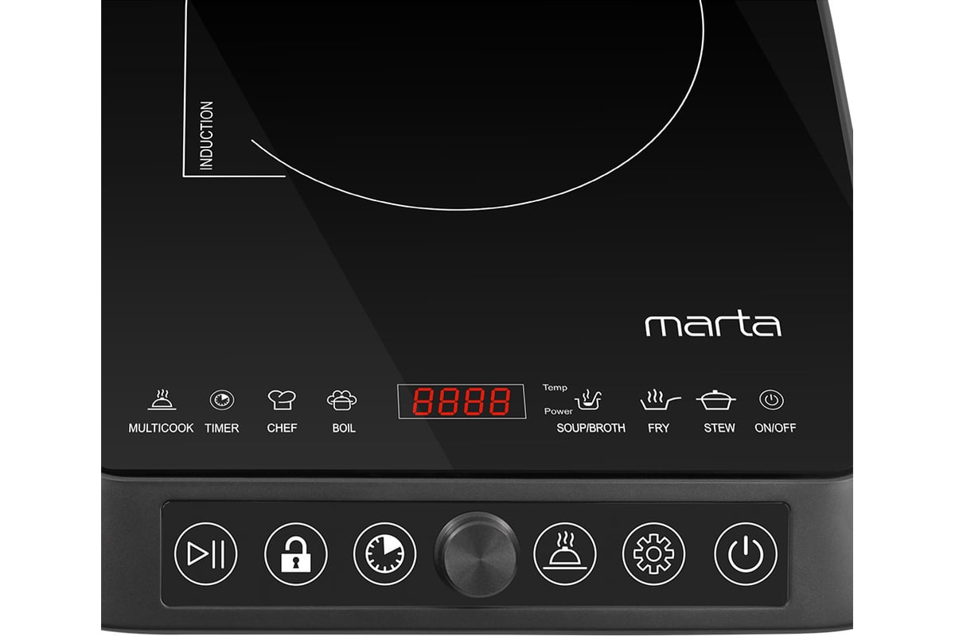Tap the cloche multicook button on the panel
The height and width of the screenshot is (636, 955).
tap(565, 554)
